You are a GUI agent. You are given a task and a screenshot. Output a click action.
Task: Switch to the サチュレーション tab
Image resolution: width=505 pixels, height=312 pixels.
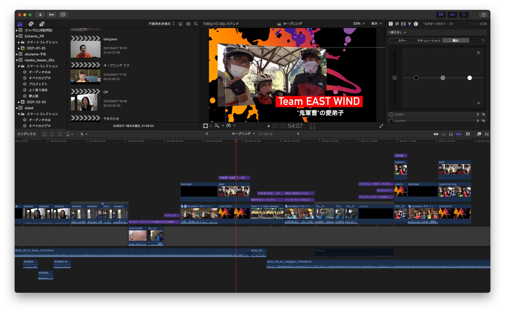pos(429,41)
